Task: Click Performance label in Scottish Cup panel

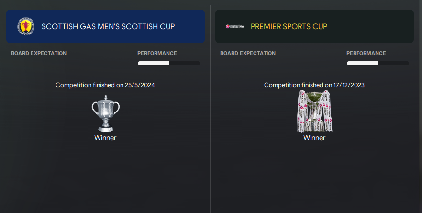Action: 157,53
